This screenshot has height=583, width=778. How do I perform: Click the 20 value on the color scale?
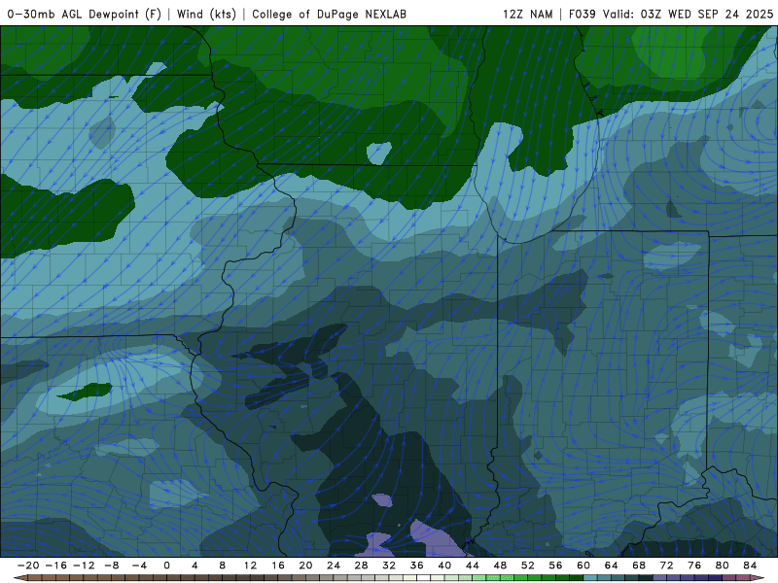click(305, 566)
